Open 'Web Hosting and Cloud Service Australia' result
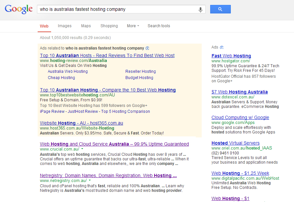The height and width of the screenshot is (202, 294). pyautogui.click(x=114, y=144)
